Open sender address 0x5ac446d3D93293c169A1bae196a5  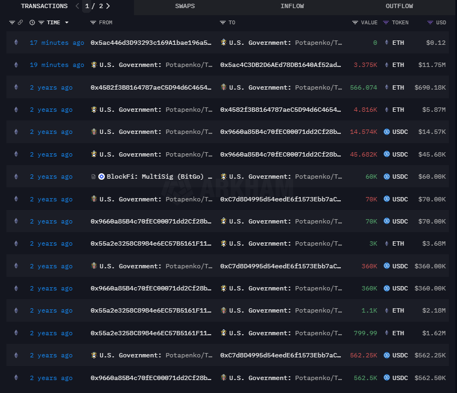(x=151, y=43)
